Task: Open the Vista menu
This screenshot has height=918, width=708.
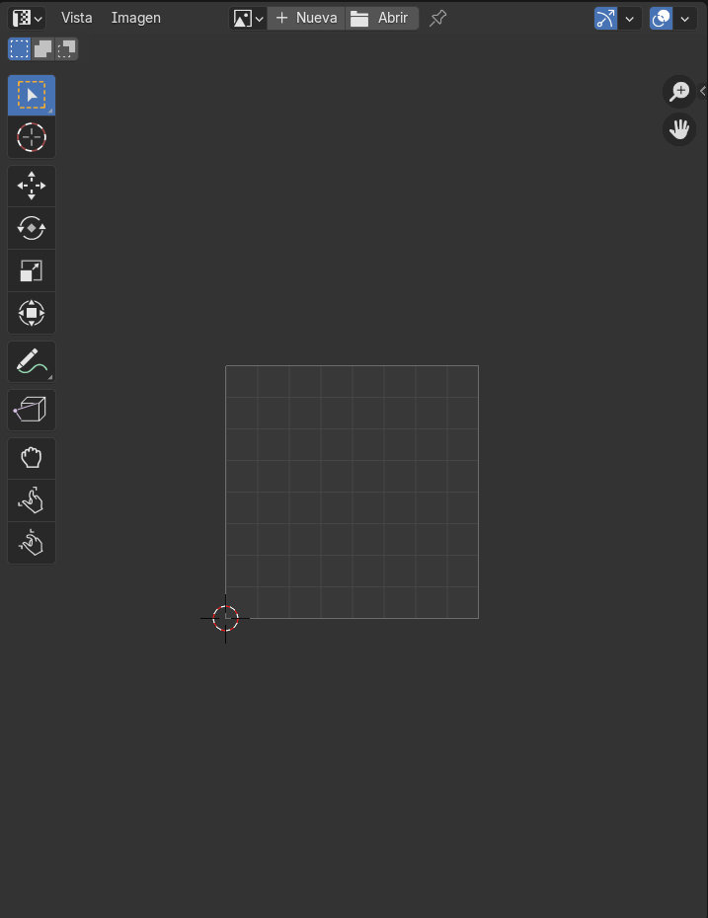Action: (77, 18)
